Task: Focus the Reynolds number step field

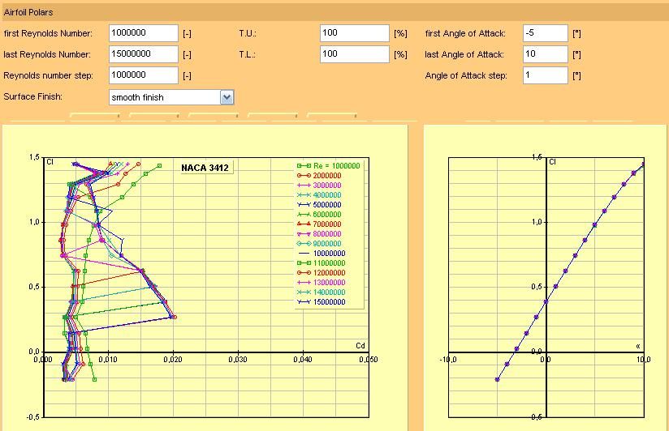Action: coord(143,75)
